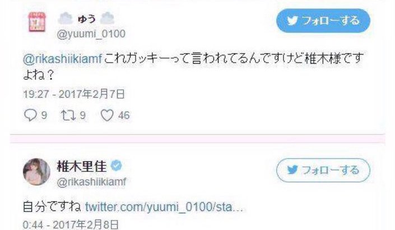Open ゆう's profile avatar picture
Image resolution: width=395 pixels, height=230 pixels.
(37, 22)
